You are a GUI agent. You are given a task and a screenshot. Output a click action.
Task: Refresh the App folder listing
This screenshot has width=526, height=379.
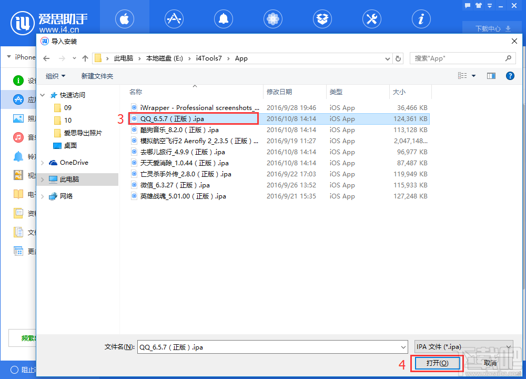click(x=398, y=58)
